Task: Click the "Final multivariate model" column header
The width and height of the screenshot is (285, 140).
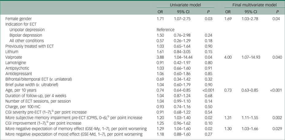Action: pyautogui.click(x=255, y=5)
